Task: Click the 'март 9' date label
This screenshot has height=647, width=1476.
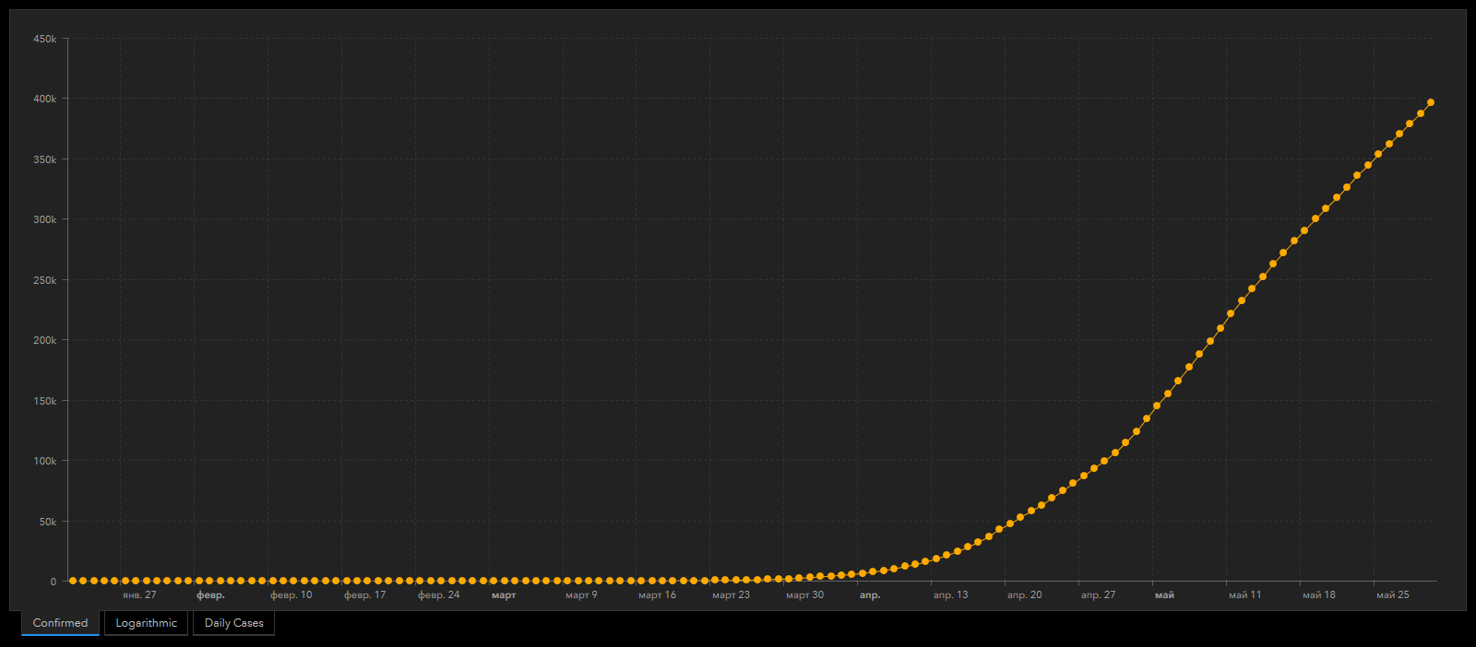Action: pyautogui.click(x=581, y=594)
